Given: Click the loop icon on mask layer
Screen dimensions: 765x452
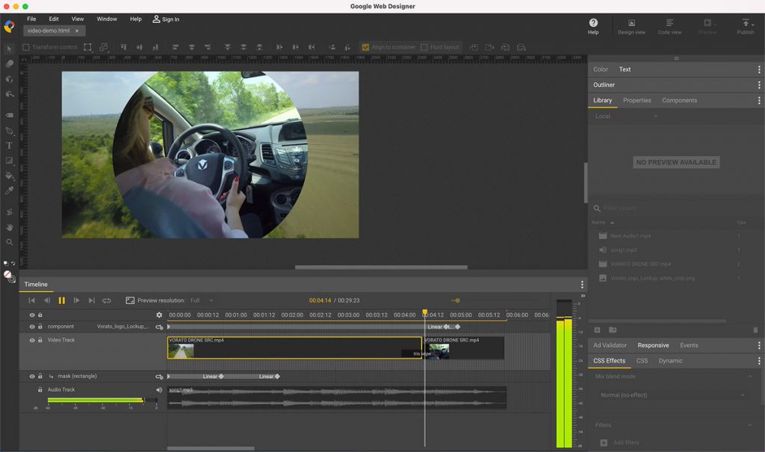Looking at the screenshot, I should pos(159,377).
